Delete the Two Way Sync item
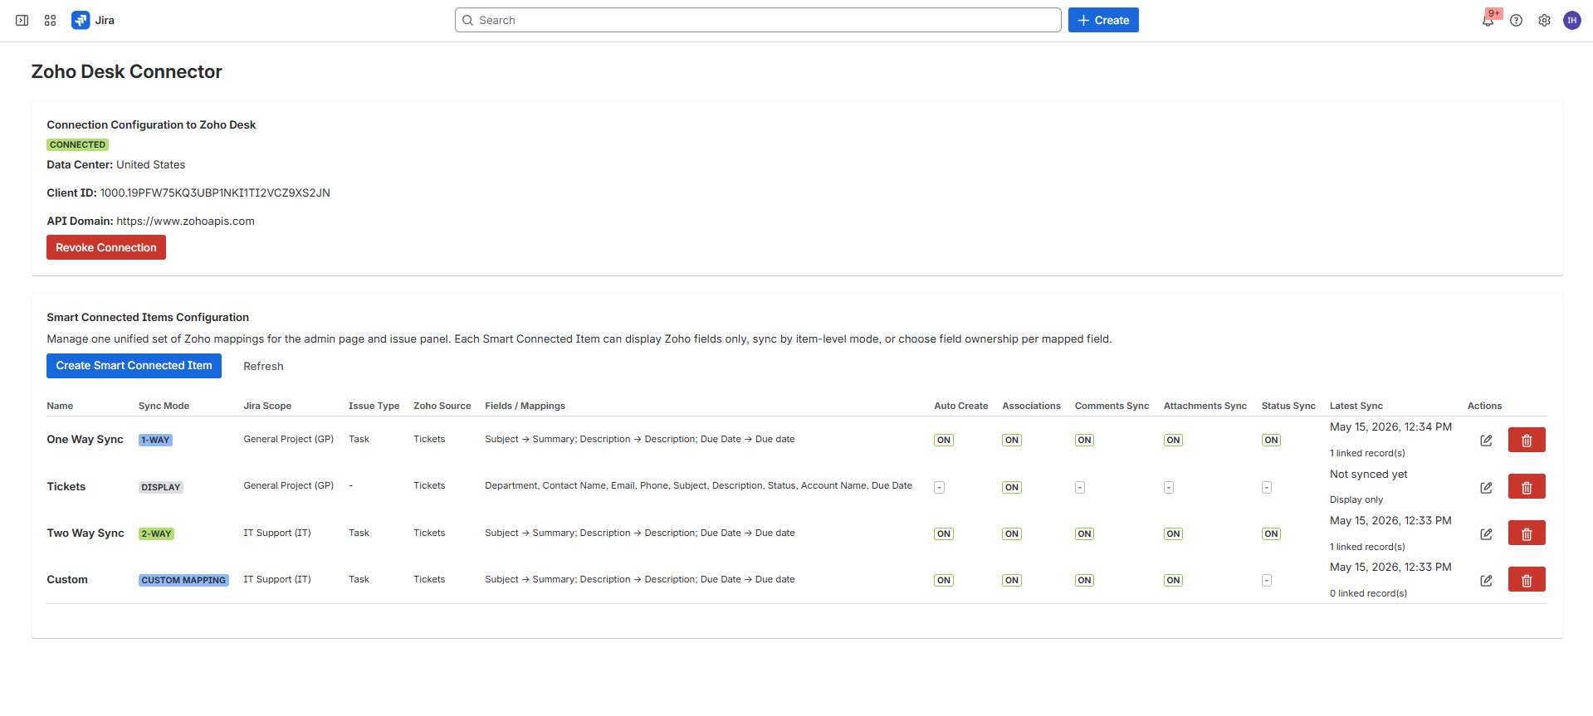 (x=1527, y=533)
